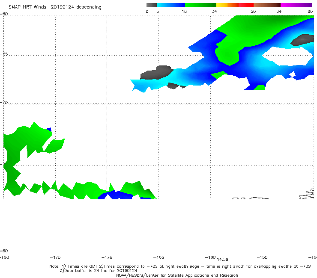Click the white gap inside the blue swath at -65
This screenshot has width=317, height=278.
tap(287, 56)
